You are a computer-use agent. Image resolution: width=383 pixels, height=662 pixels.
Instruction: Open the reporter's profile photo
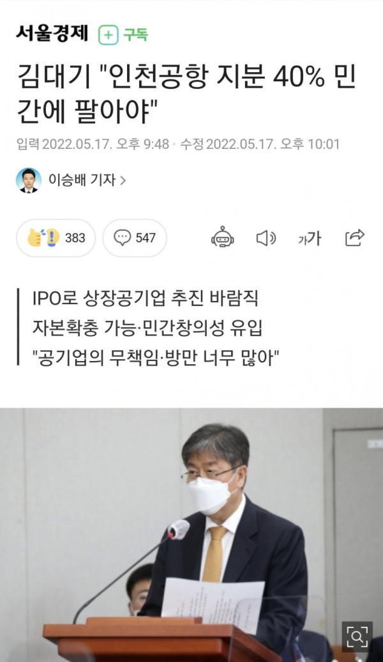point(29,180)
